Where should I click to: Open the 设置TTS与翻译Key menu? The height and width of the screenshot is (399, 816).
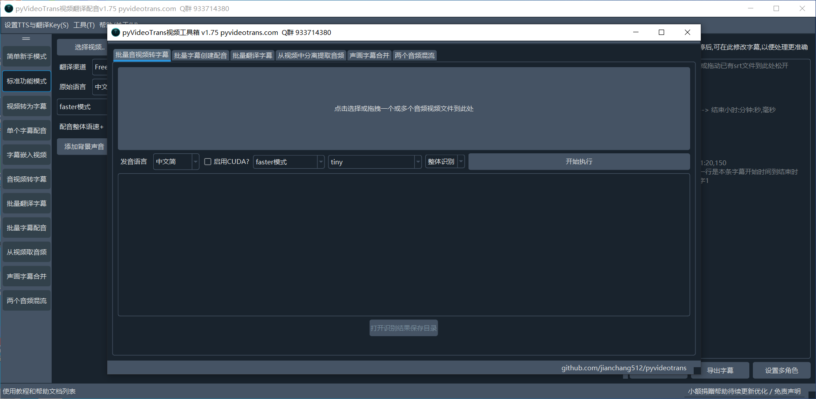37,25
